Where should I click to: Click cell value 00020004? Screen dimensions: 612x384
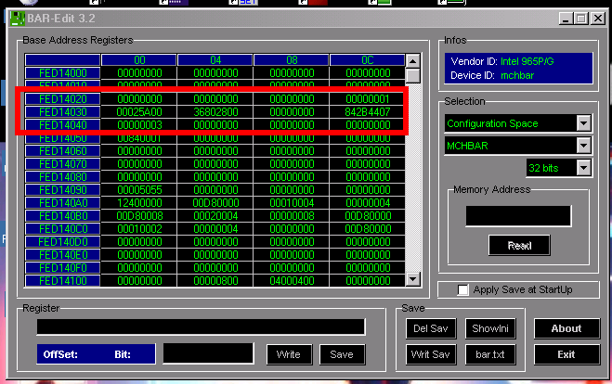(215, 215)
